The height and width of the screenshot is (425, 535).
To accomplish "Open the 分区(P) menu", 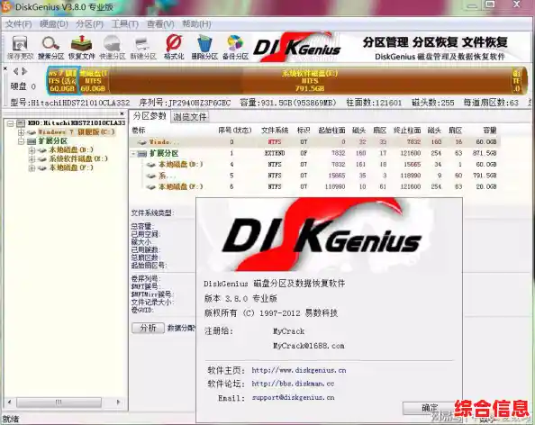I will pyautogui.click(x=89, y=24).
